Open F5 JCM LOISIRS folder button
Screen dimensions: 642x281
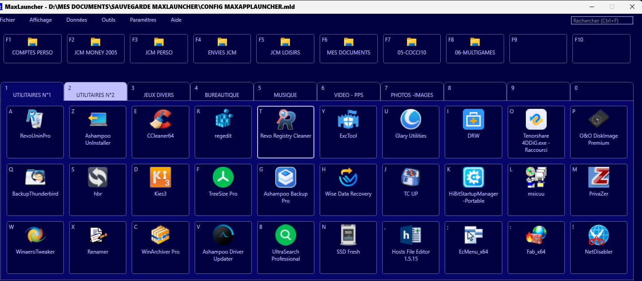285,49
